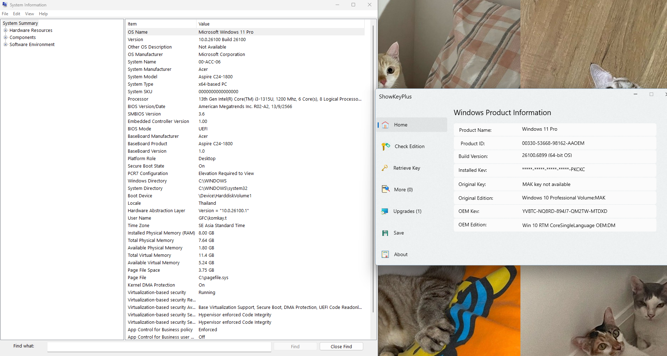Select System Summary in the tree
Image resolution: width=667 pixels, height=356 pixels.
(20, 23)
